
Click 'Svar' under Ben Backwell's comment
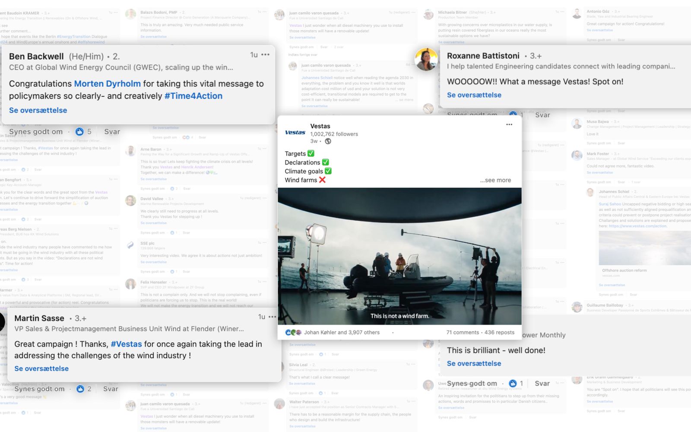112,132
